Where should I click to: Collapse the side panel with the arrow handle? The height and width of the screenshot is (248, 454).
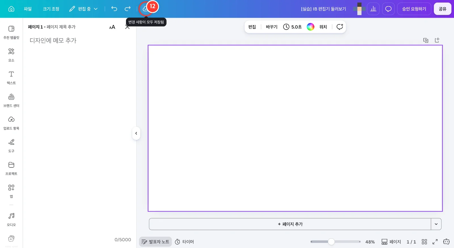tap(136, 133)
